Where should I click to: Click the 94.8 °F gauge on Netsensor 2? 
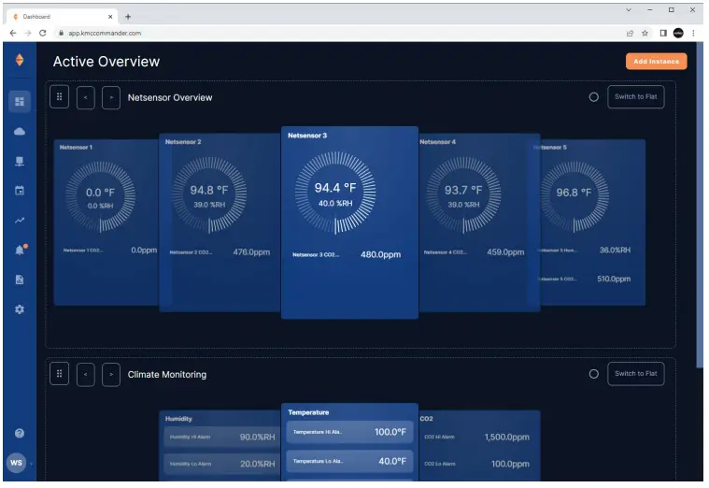[209, 194]
